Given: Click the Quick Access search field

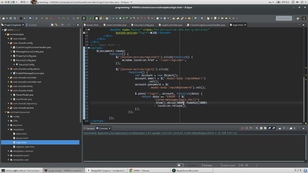Looking at the screenshot, I should coord(284,18).
